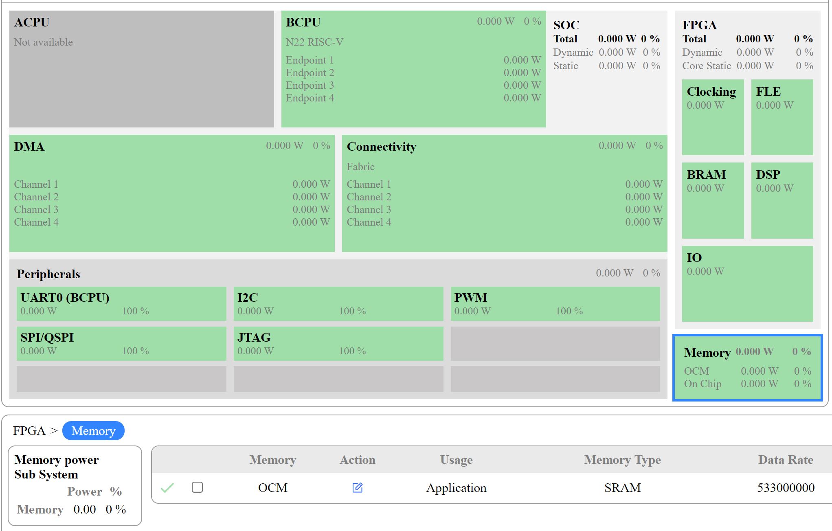Click Channel 1 in DMA block
Viewport: 832px width, 531px height.
(172, 184)
